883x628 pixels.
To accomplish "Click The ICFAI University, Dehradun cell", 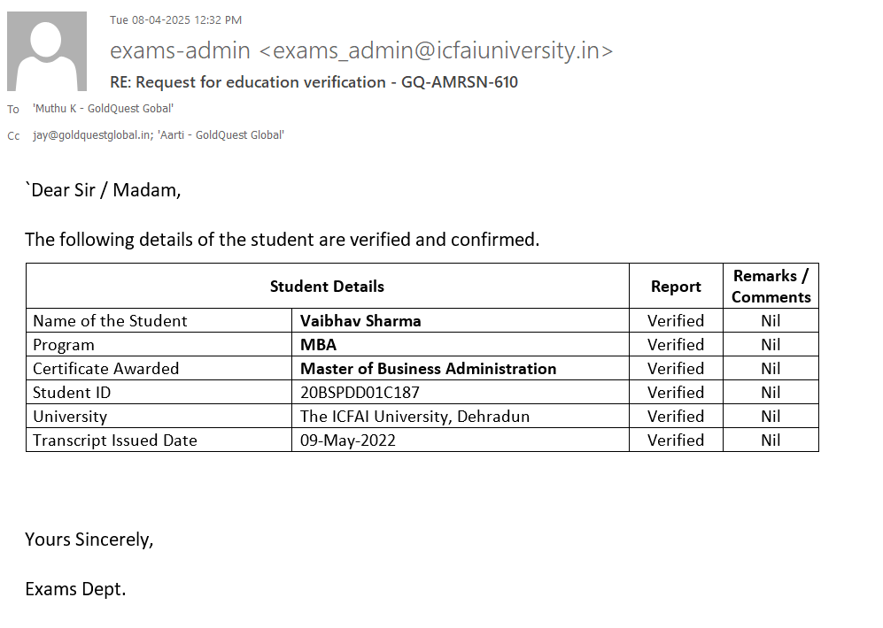I will (414, 417).
